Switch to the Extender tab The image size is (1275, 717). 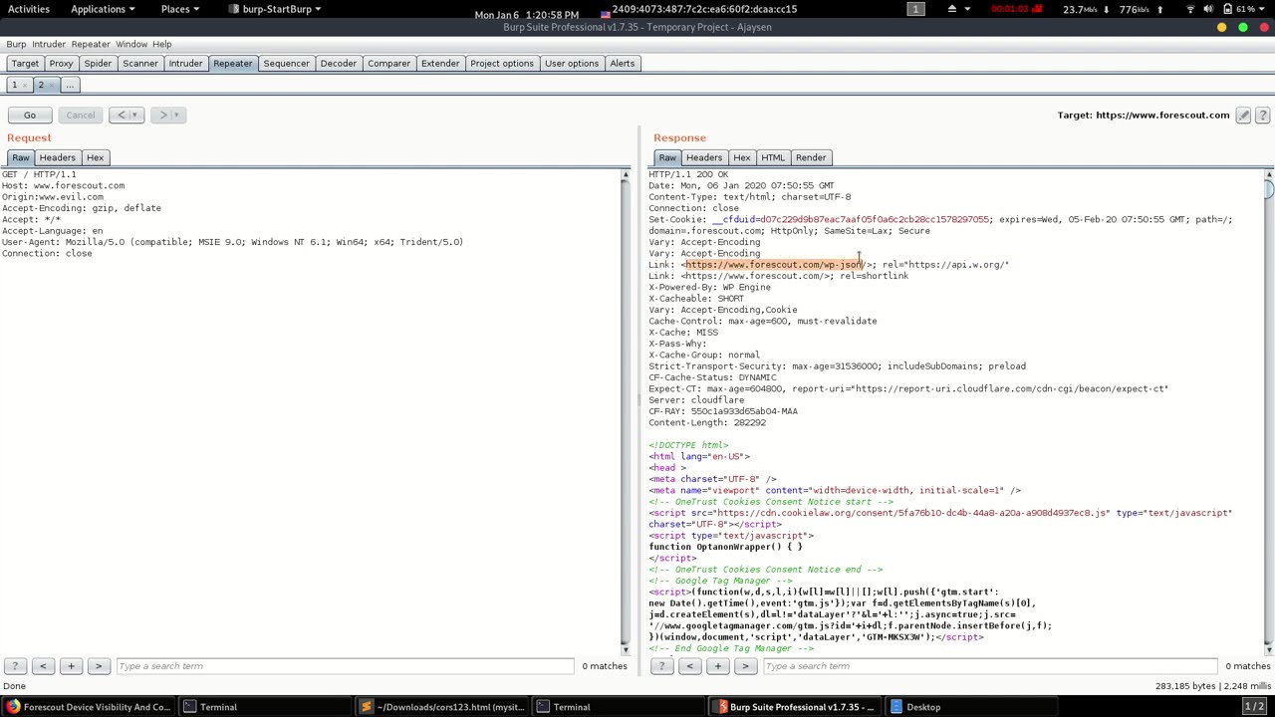tap(440, 64)
